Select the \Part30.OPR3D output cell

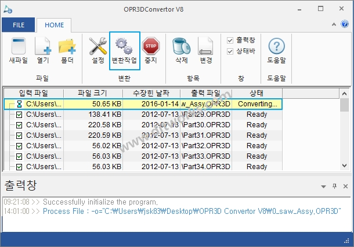click(206, 125)
